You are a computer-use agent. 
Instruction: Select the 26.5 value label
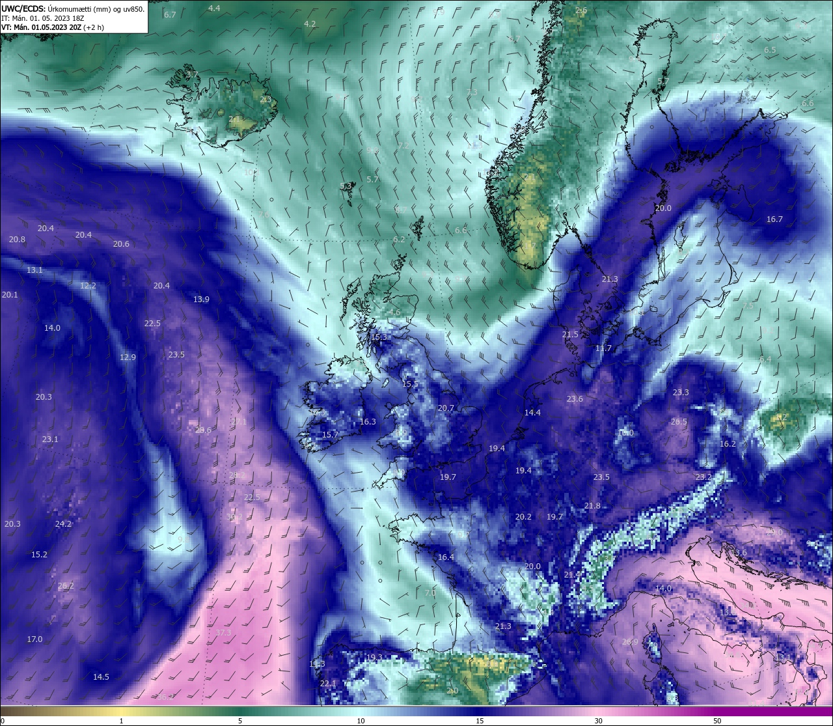[x=679, y=422]
